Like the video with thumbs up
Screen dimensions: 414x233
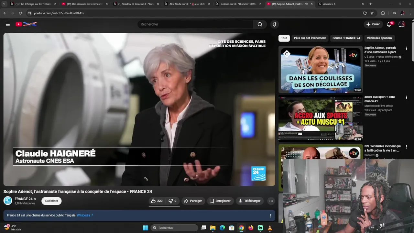157,201
